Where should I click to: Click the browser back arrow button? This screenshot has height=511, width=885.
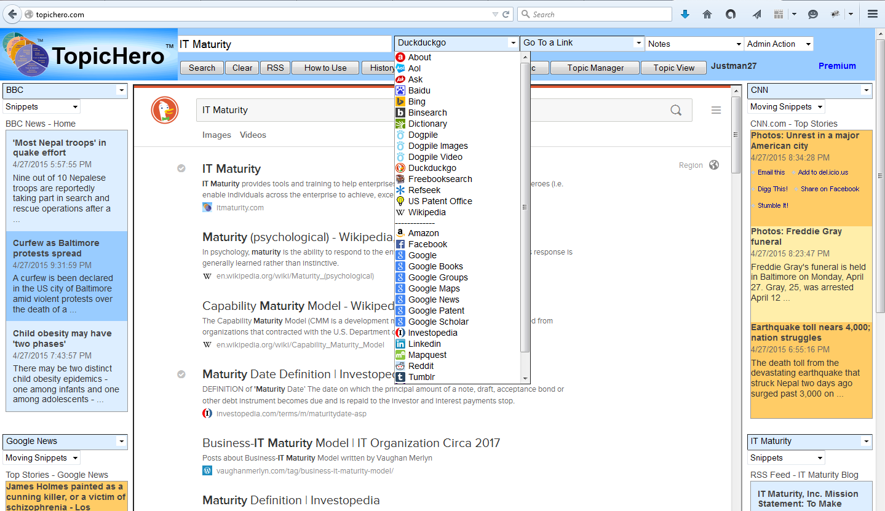click(12, 14)
